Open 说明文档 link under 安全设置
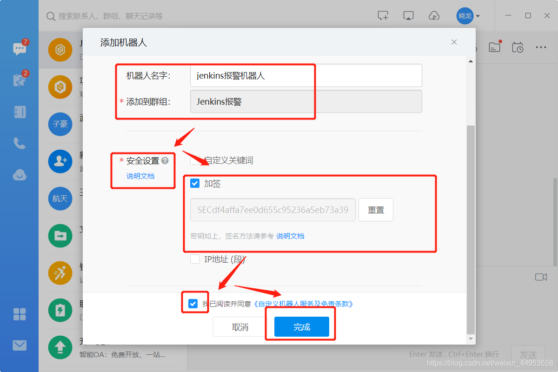 coord(140,176)
